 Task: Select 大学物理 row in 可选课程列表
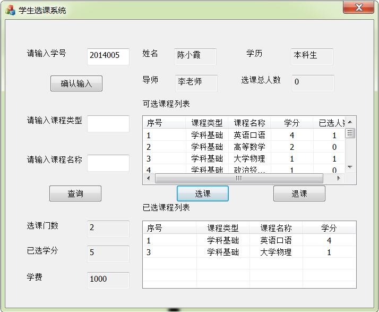244,158
